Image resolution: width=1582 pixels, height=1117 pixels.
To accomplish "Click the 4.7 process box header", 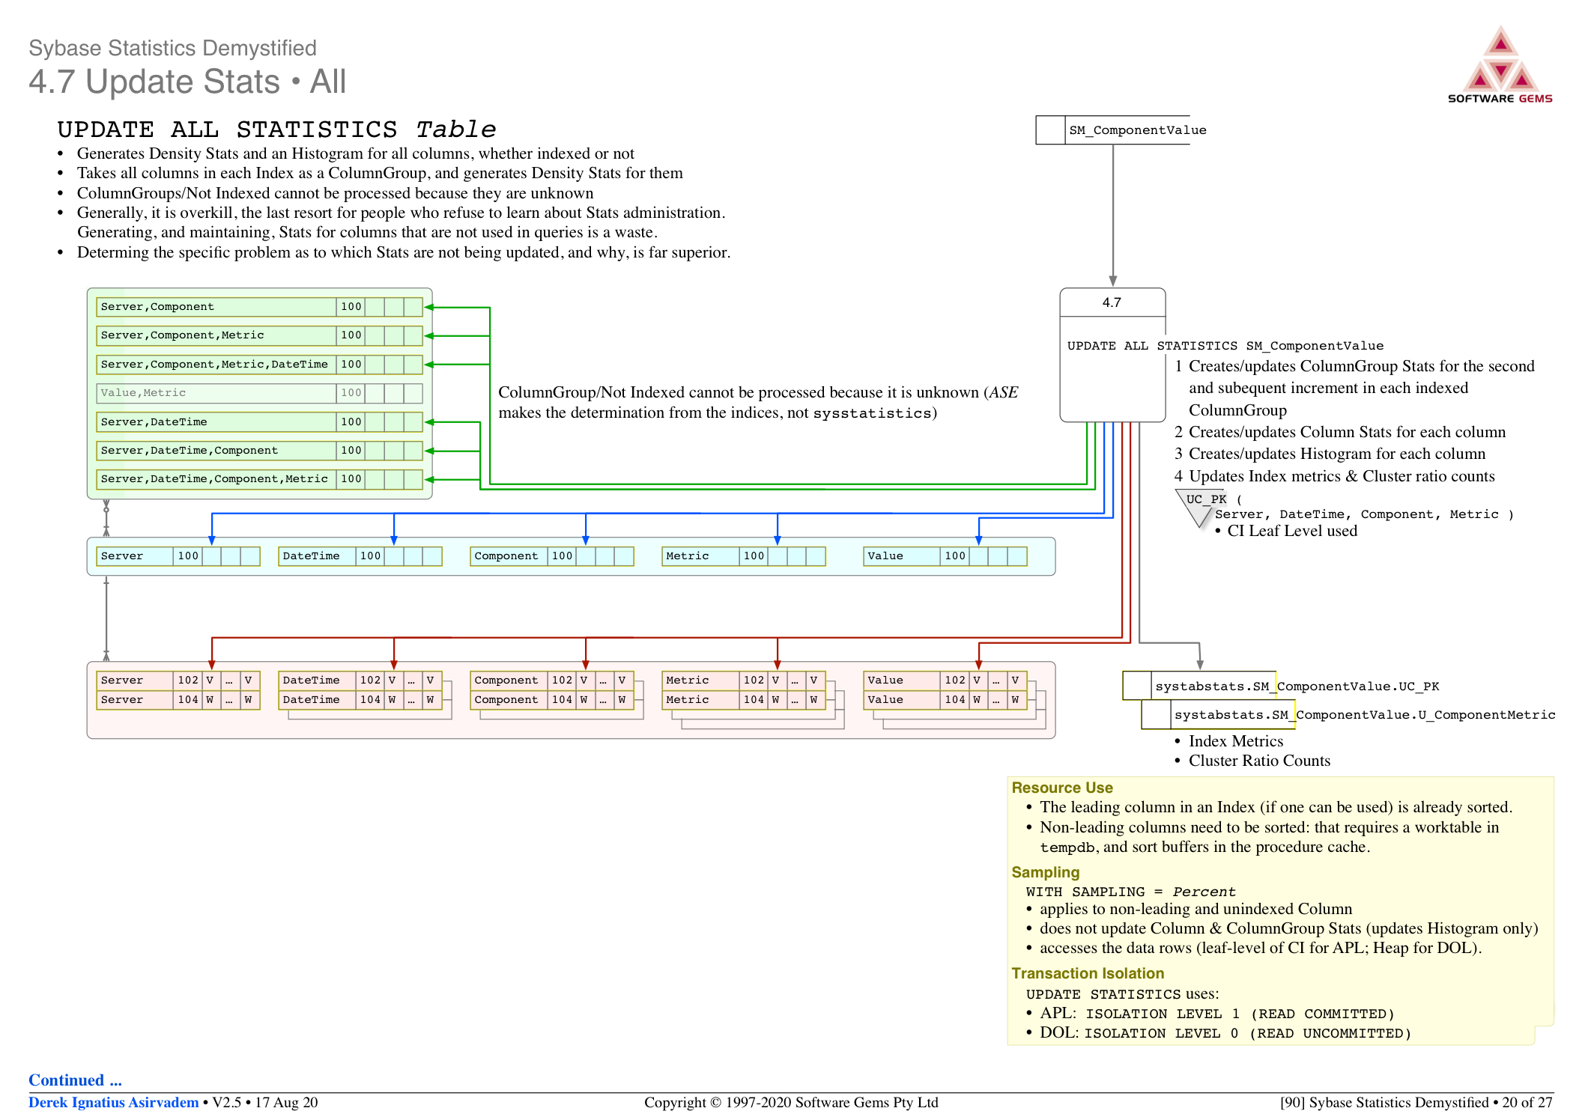I will click(1112, 302).
